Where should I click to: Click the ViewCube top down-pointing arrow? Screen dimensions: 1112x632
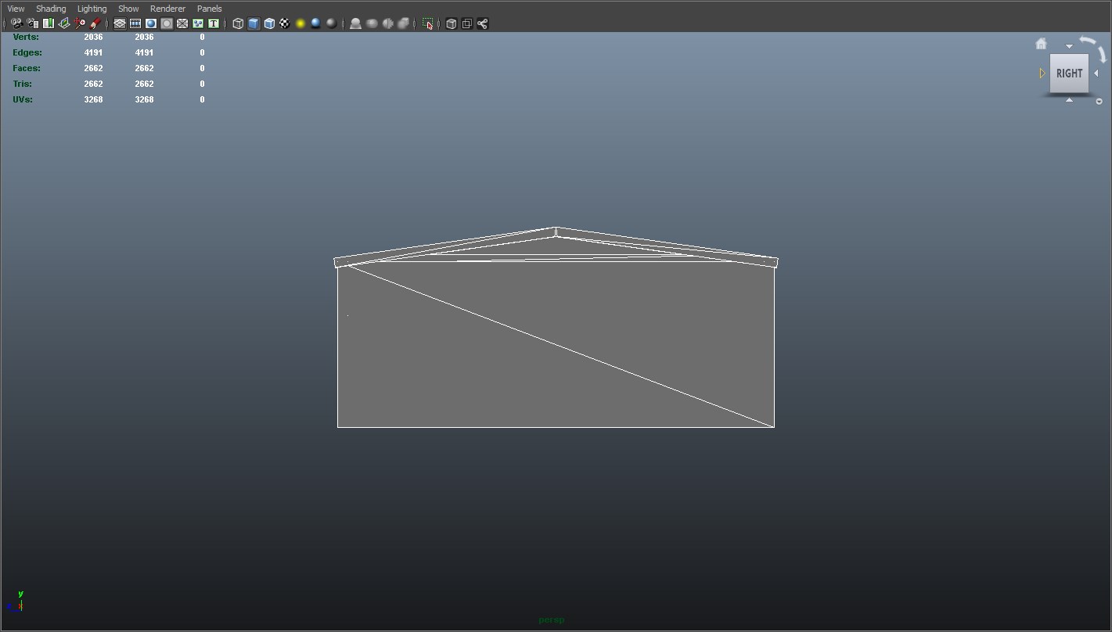[x=1069, y=47]
